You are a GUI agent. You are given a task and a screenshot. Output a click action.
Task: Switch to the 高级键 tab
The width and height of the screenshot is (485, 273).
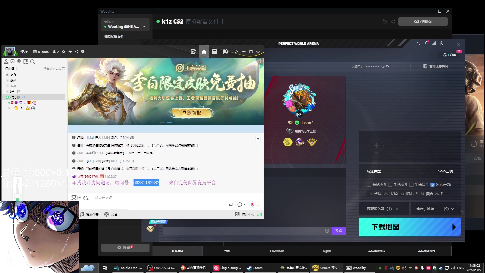click(x=327, y=251)
